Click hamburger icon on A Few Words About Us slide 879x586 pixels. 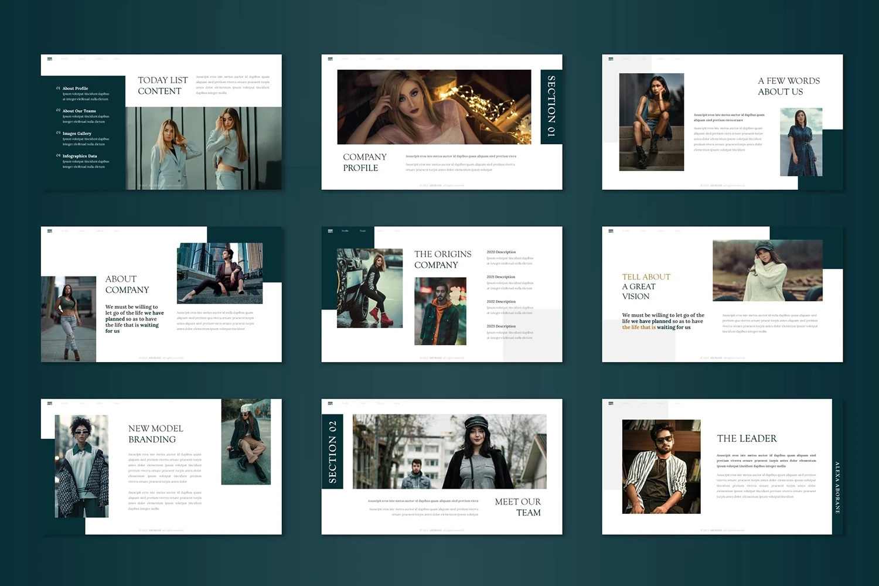pyautogui.click(x=611, y=59)
